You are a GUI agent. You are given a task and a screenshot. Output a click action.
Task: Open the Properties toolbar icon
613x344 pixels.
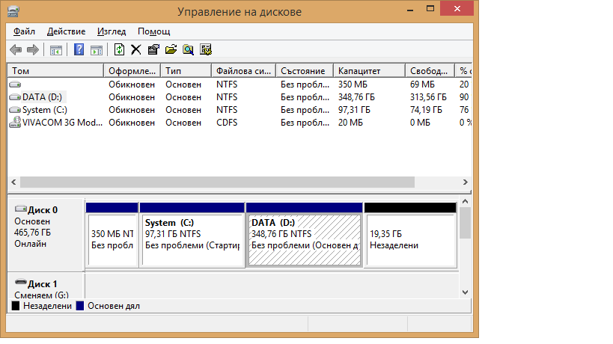153,49
